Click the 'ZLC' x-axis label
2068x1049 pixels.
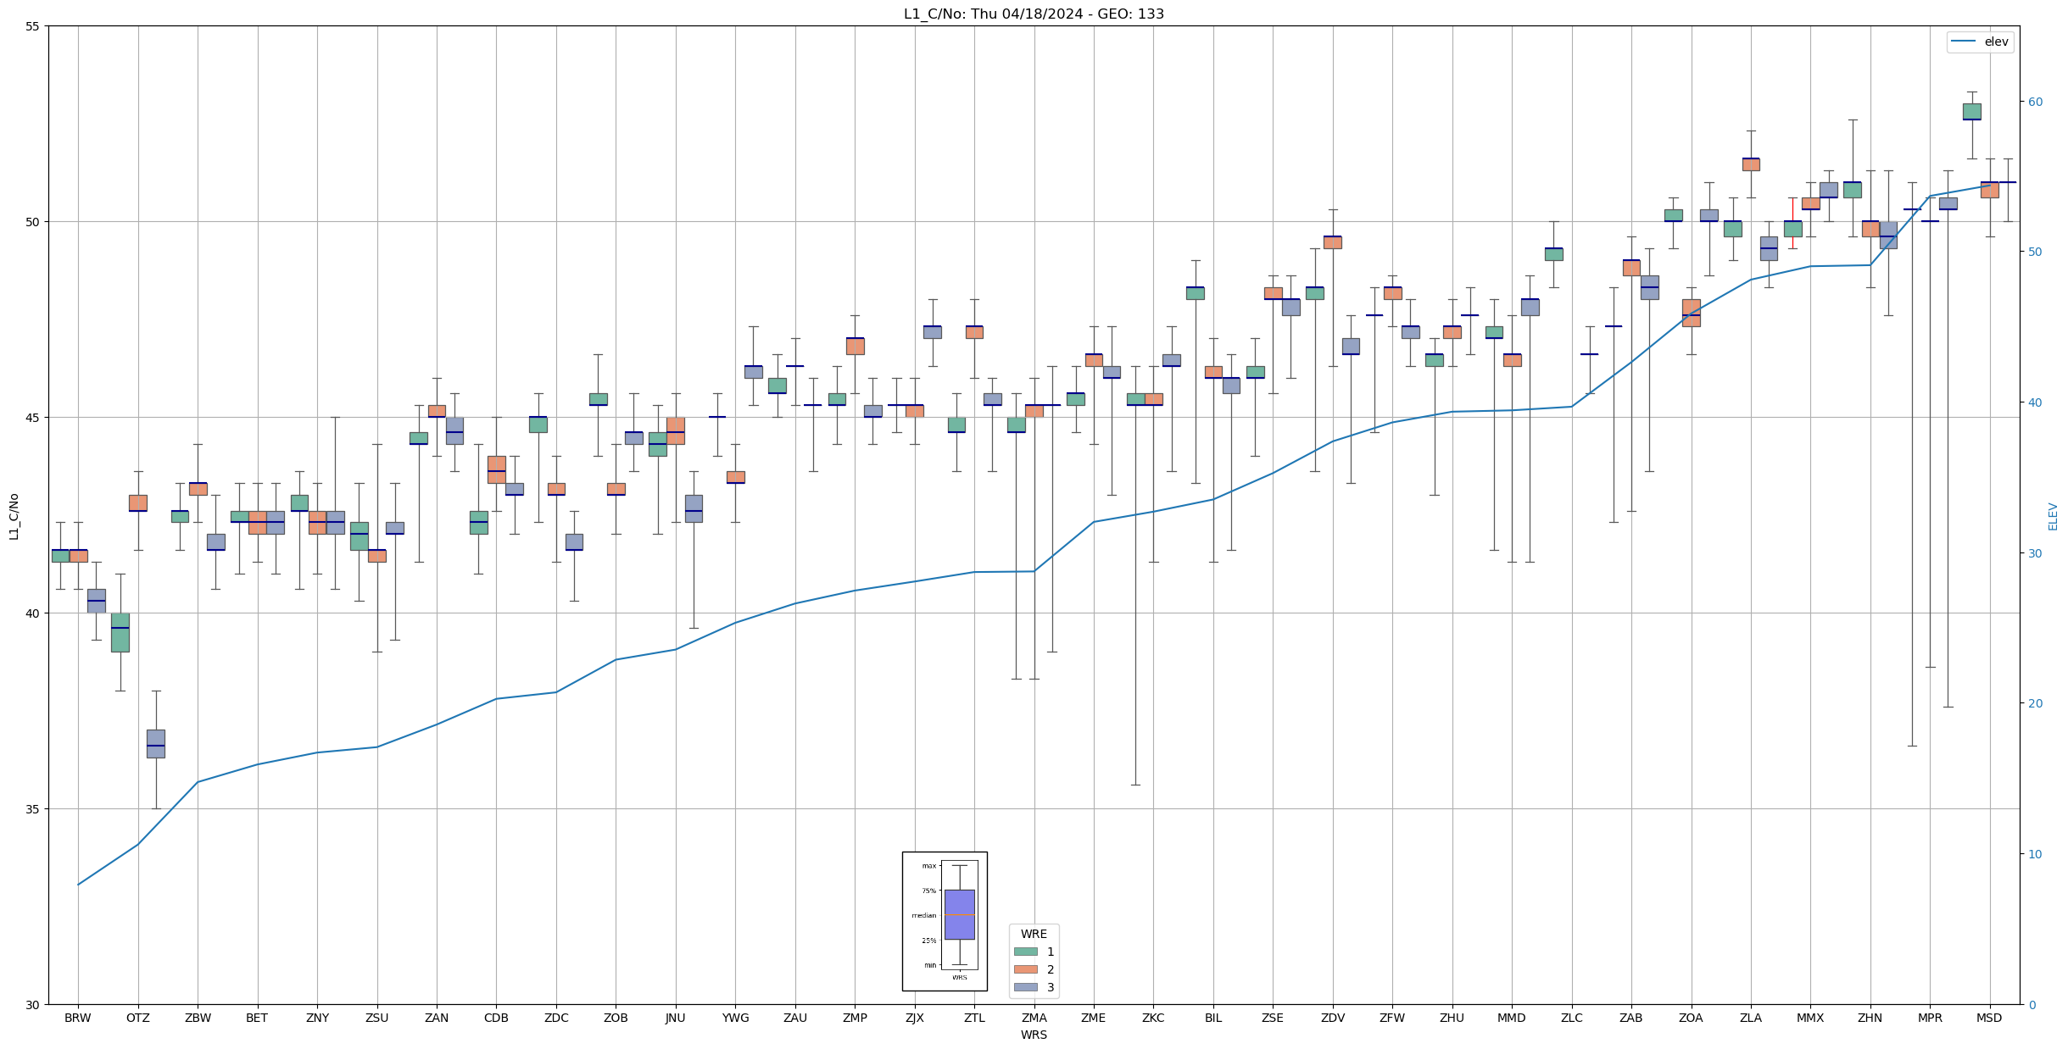coord(1571,1018)
